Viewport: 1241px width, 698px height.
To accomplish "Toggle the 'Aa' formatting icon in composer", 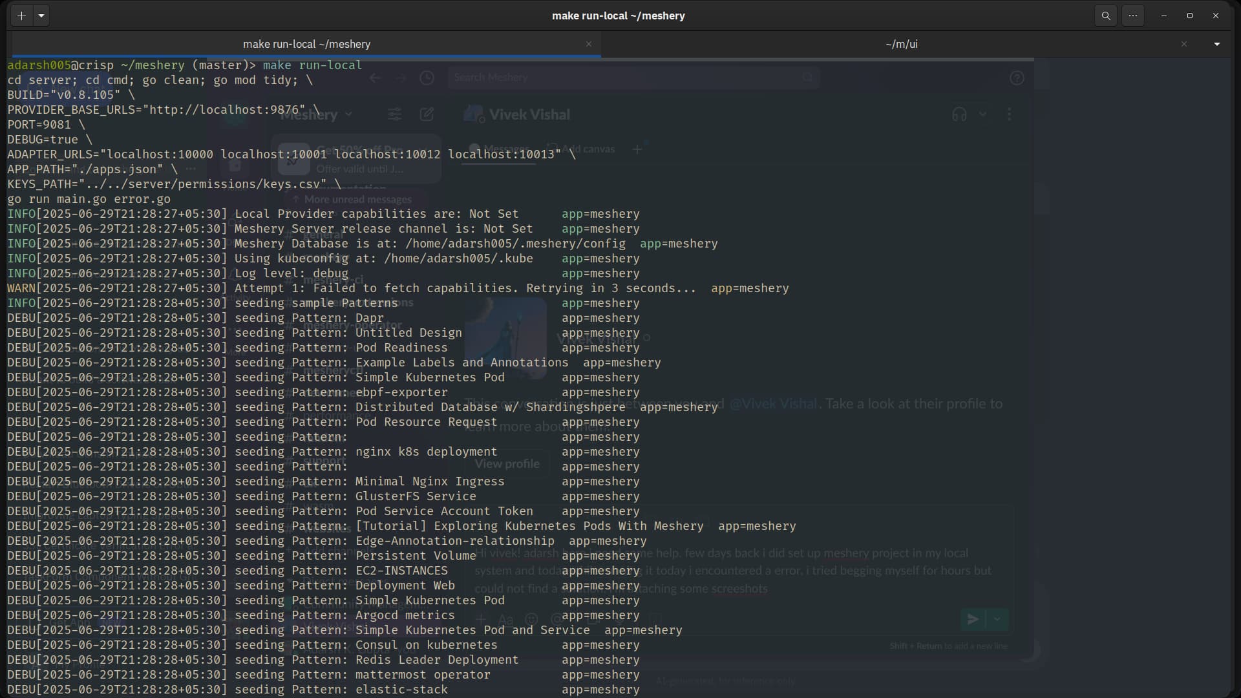I will (x=506, y=619).
